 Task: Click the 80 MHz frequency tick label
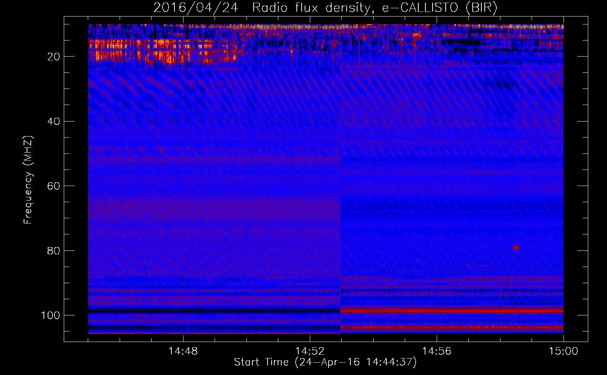(x=54, y=251)
